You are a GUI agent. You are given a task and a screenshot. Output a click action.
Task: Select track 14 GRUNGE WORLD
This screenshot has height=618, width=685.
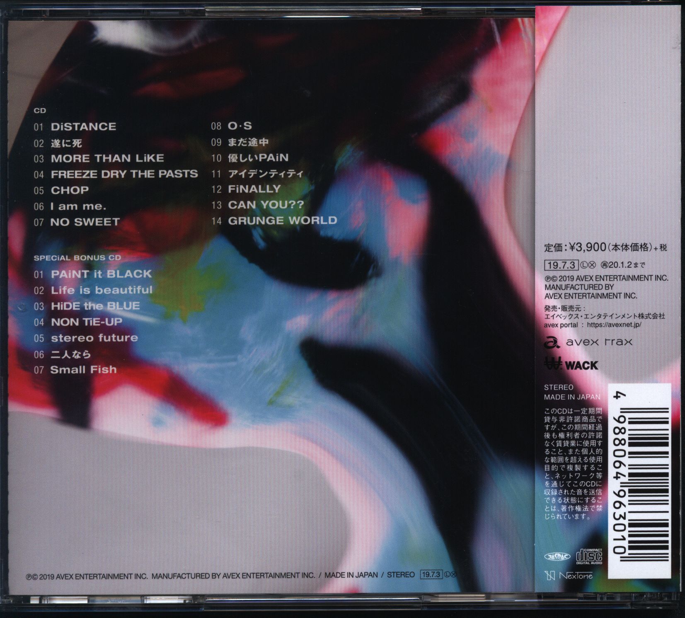click(282, 221)
